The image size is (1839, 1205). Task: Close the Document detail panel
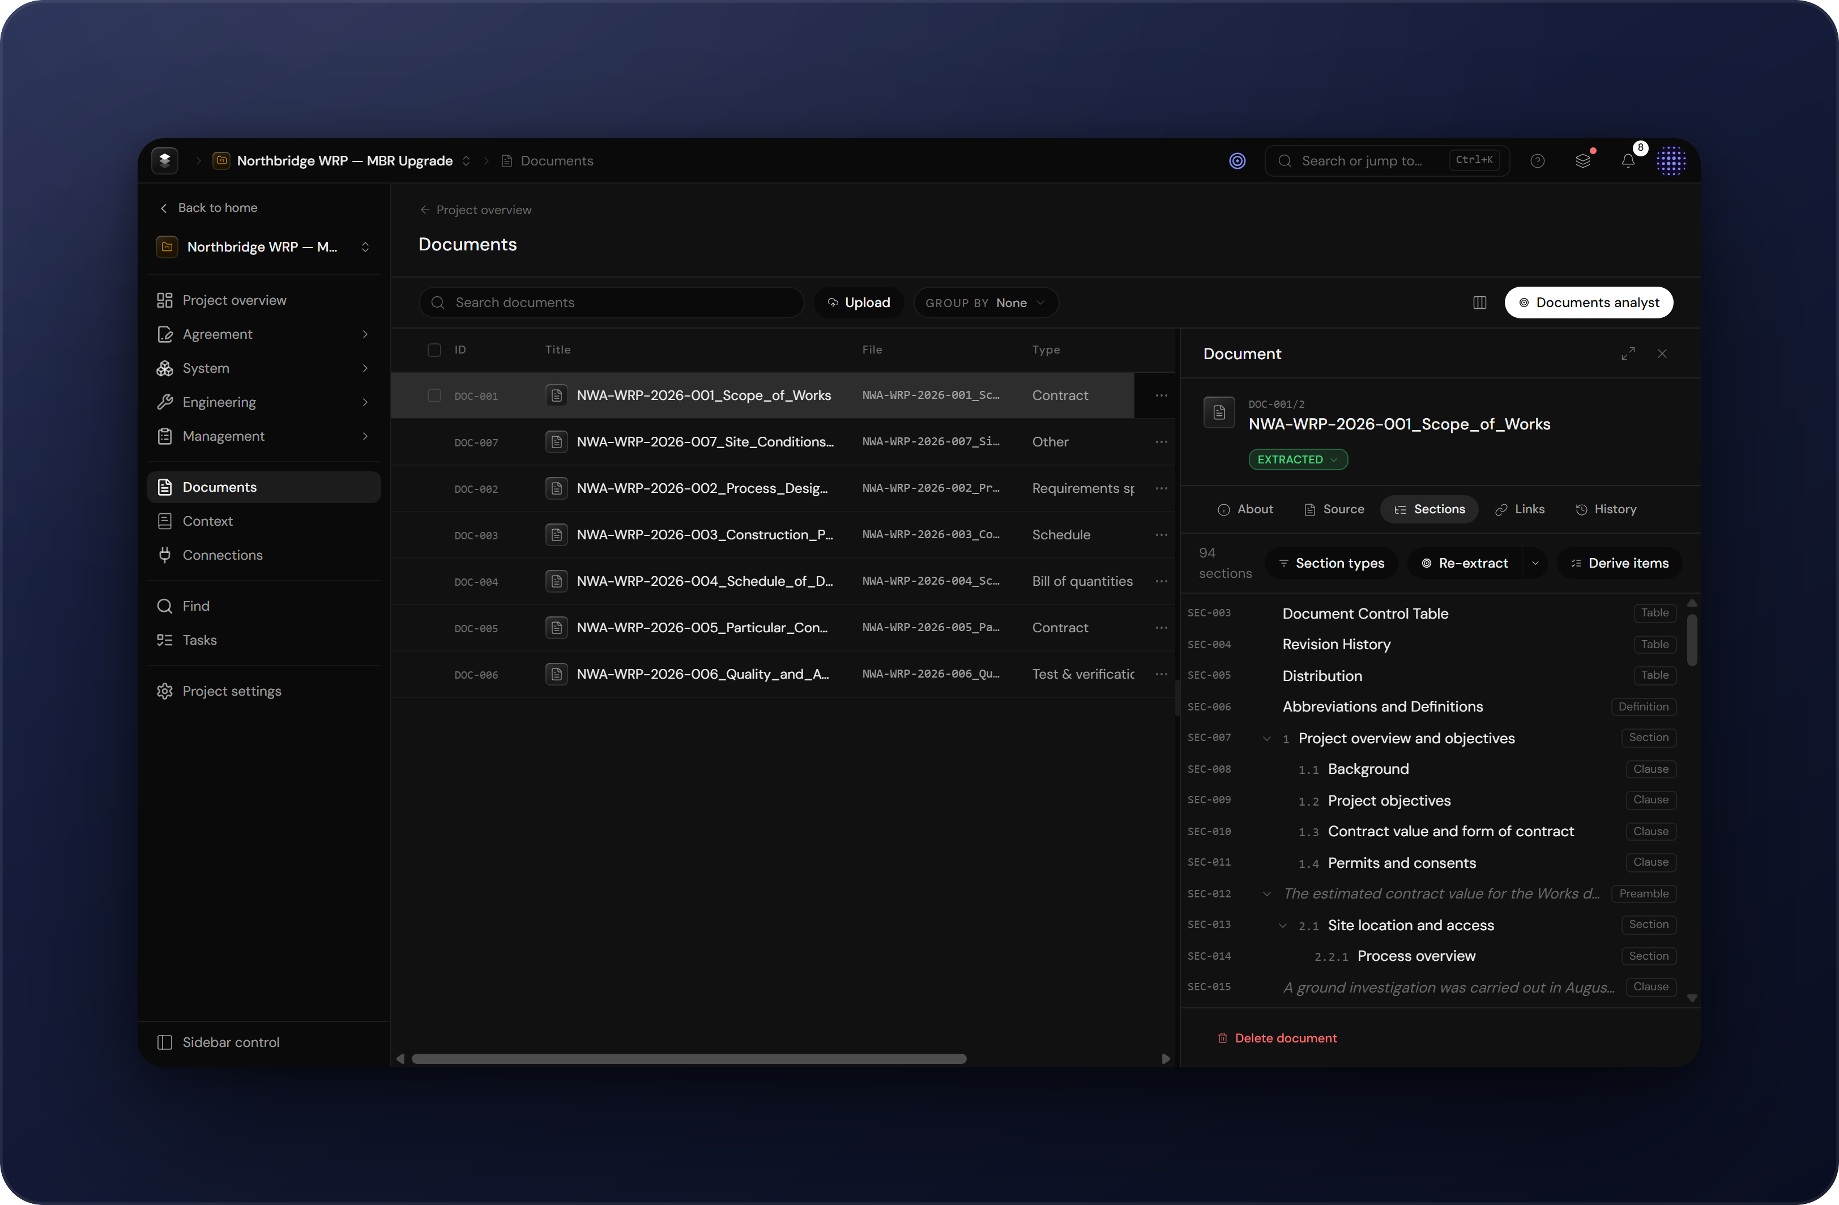coord(1662,354)
